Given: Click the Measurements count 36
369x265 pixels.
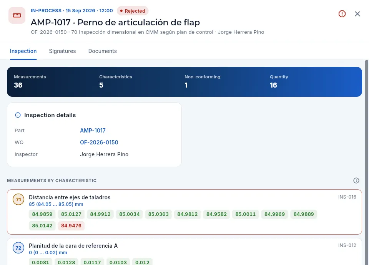Looking at the screenshot, I should coord(18,85).
